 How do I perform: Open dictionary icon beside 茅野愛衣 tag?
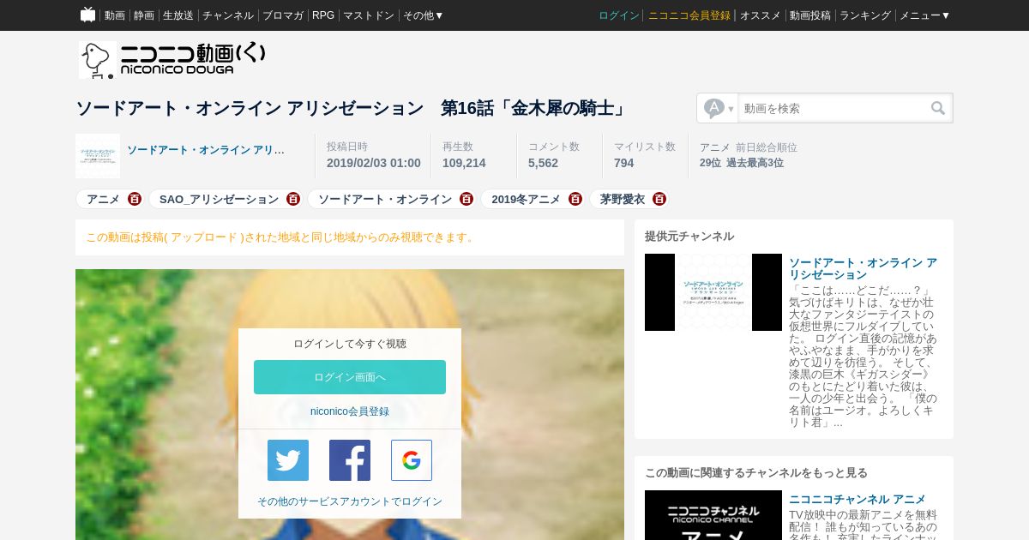pos(659,199)
